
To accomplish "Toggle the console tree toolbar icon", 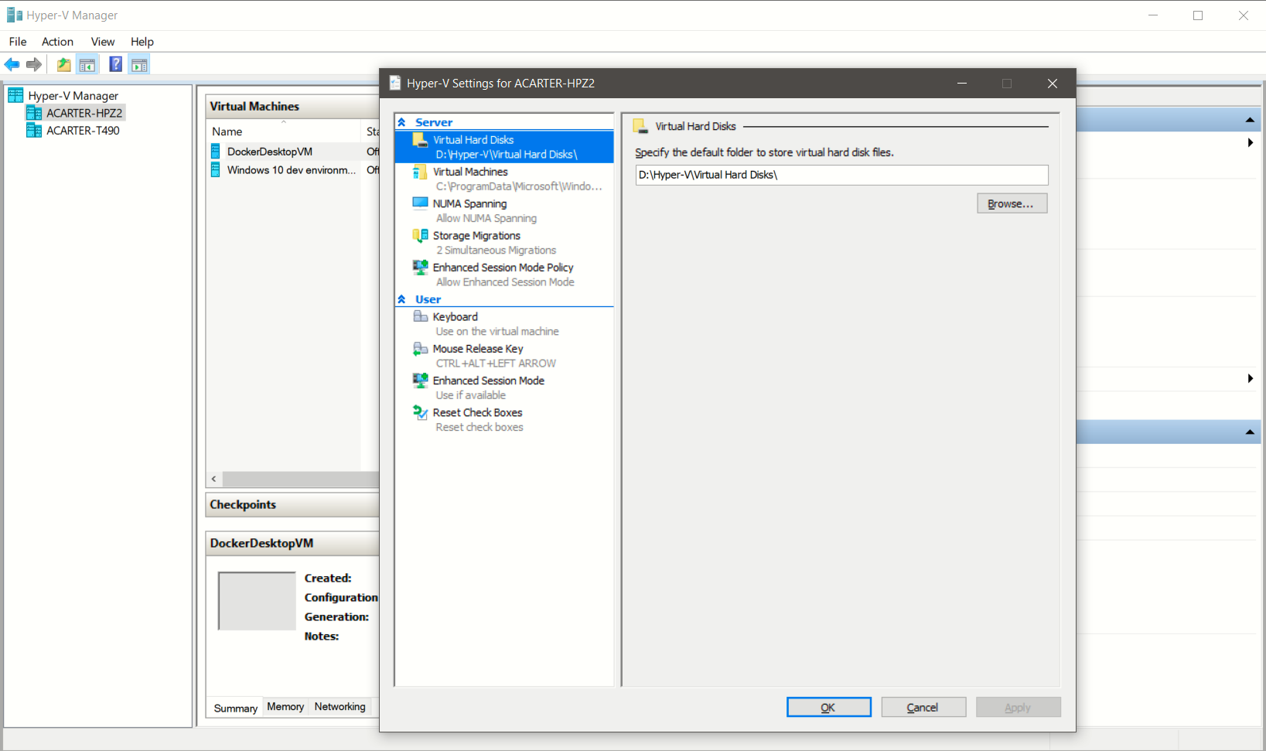I will pos(87,64).
